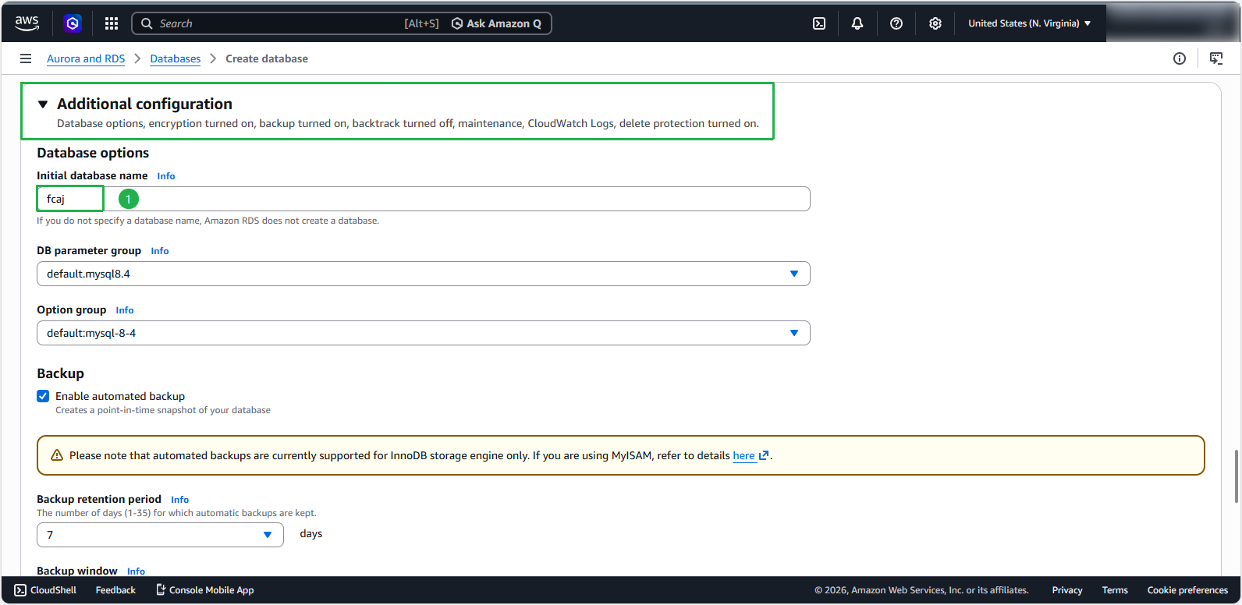Viewport: 1242px width, 605px height.
Task: Open the info panel icon
Action: (1180, 58)
